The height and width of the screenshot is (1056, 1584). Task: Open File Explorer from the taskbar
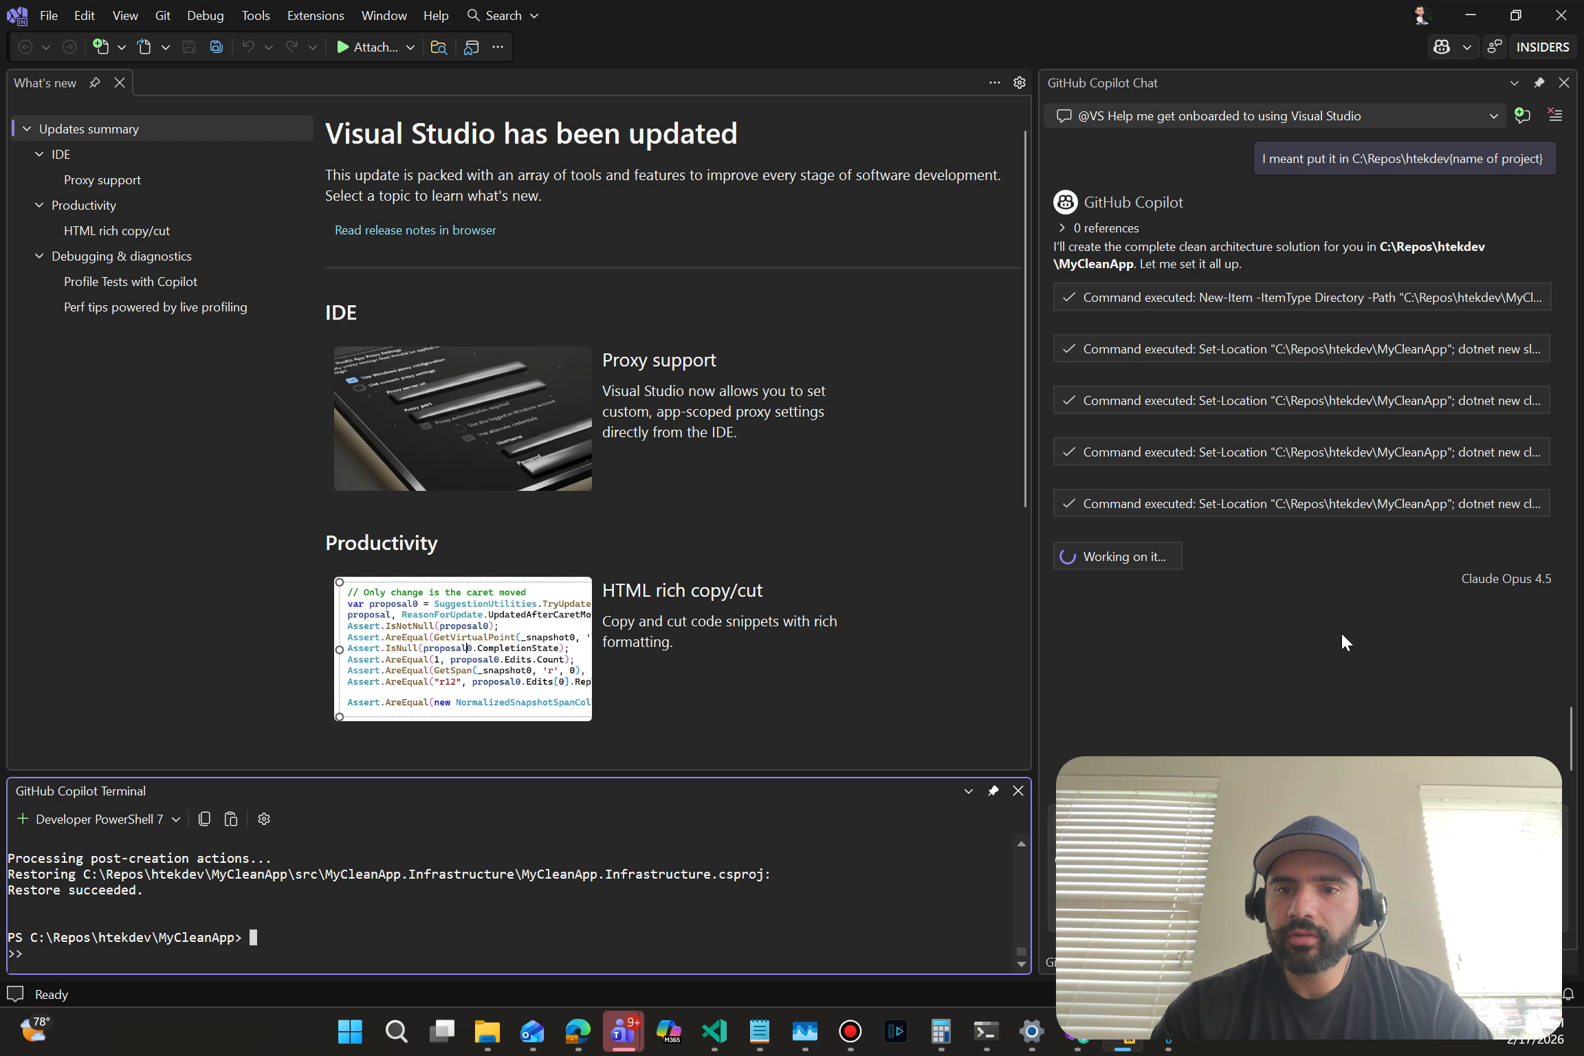tap(487, 1031)
